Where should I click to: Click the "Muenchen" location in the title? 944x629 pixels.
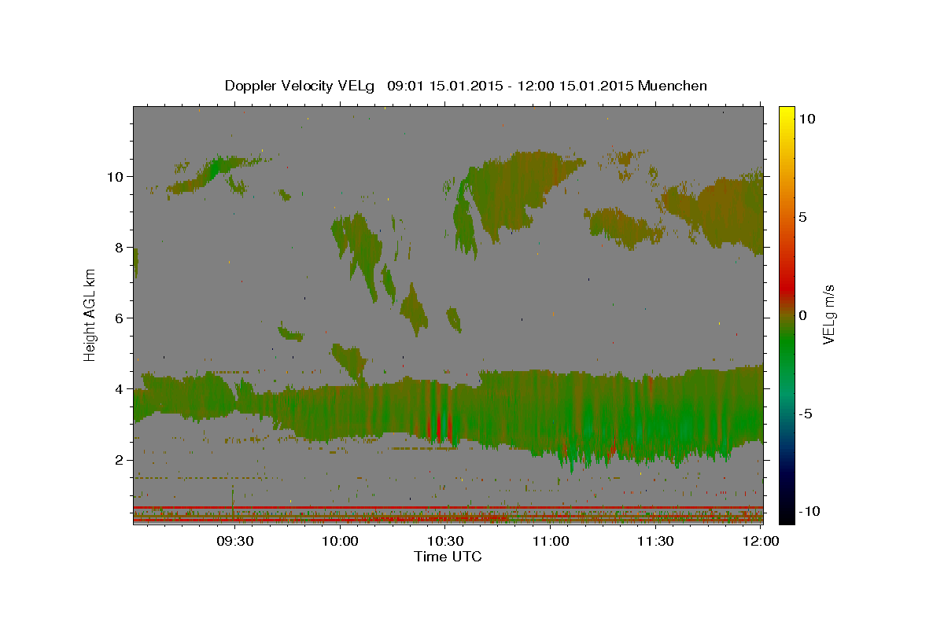pyautogui.click(x=673, y=86)
